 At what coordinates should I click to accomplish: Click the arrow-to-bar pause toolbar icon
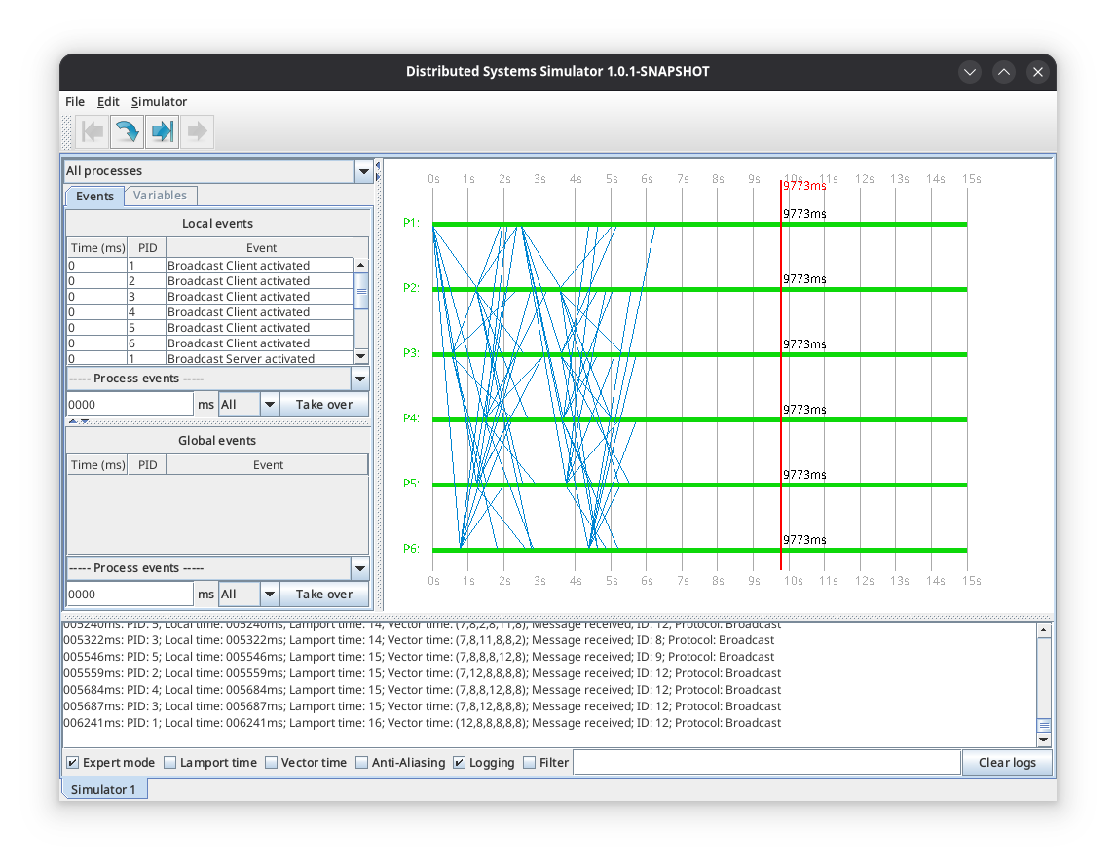(x=163, y=131)
